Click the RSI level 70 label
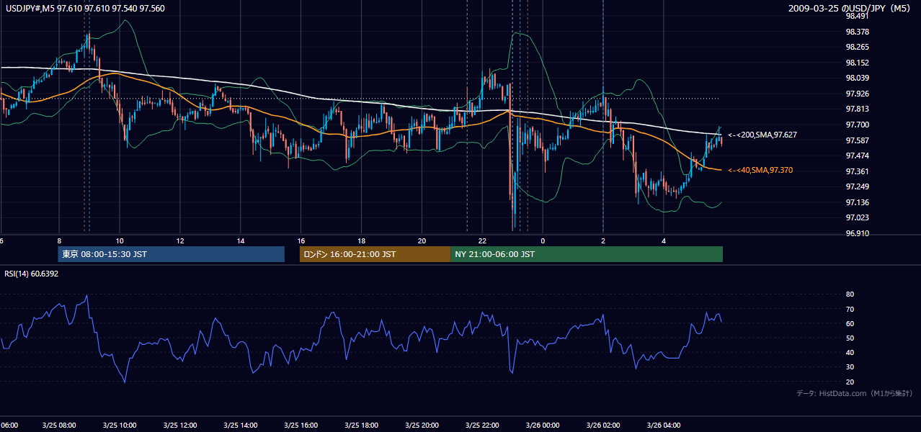Image resolution: width=921 pixels, height=432 pixels. (x=850, y=309)
